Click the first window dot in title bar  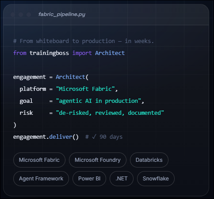click(x=13, y=15)
